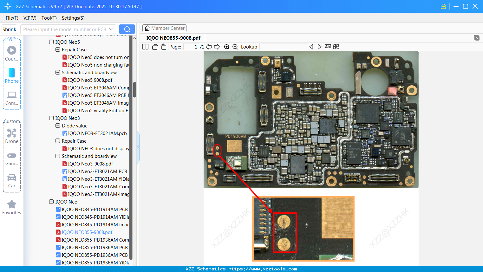Open the model number dropdown arrow
Image resolution: width=483 pixels, height=272 pixels.
coord(111,29)
